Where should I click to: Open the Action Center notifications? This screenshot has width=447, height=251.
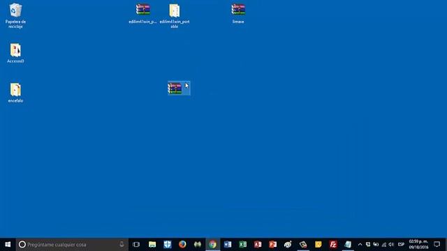[x=437, y=245]
